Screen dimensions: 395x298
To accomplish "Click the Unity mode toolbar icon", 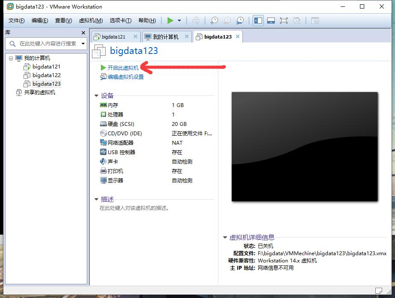I will [x=297, y=21].
